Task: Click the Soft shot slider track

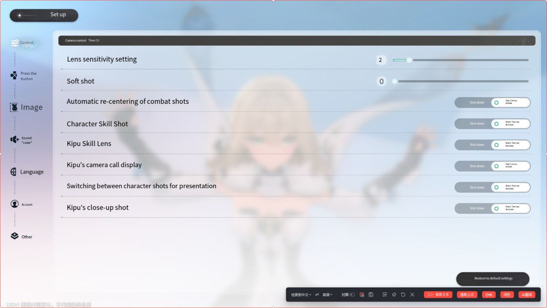Action: [461, 81]
